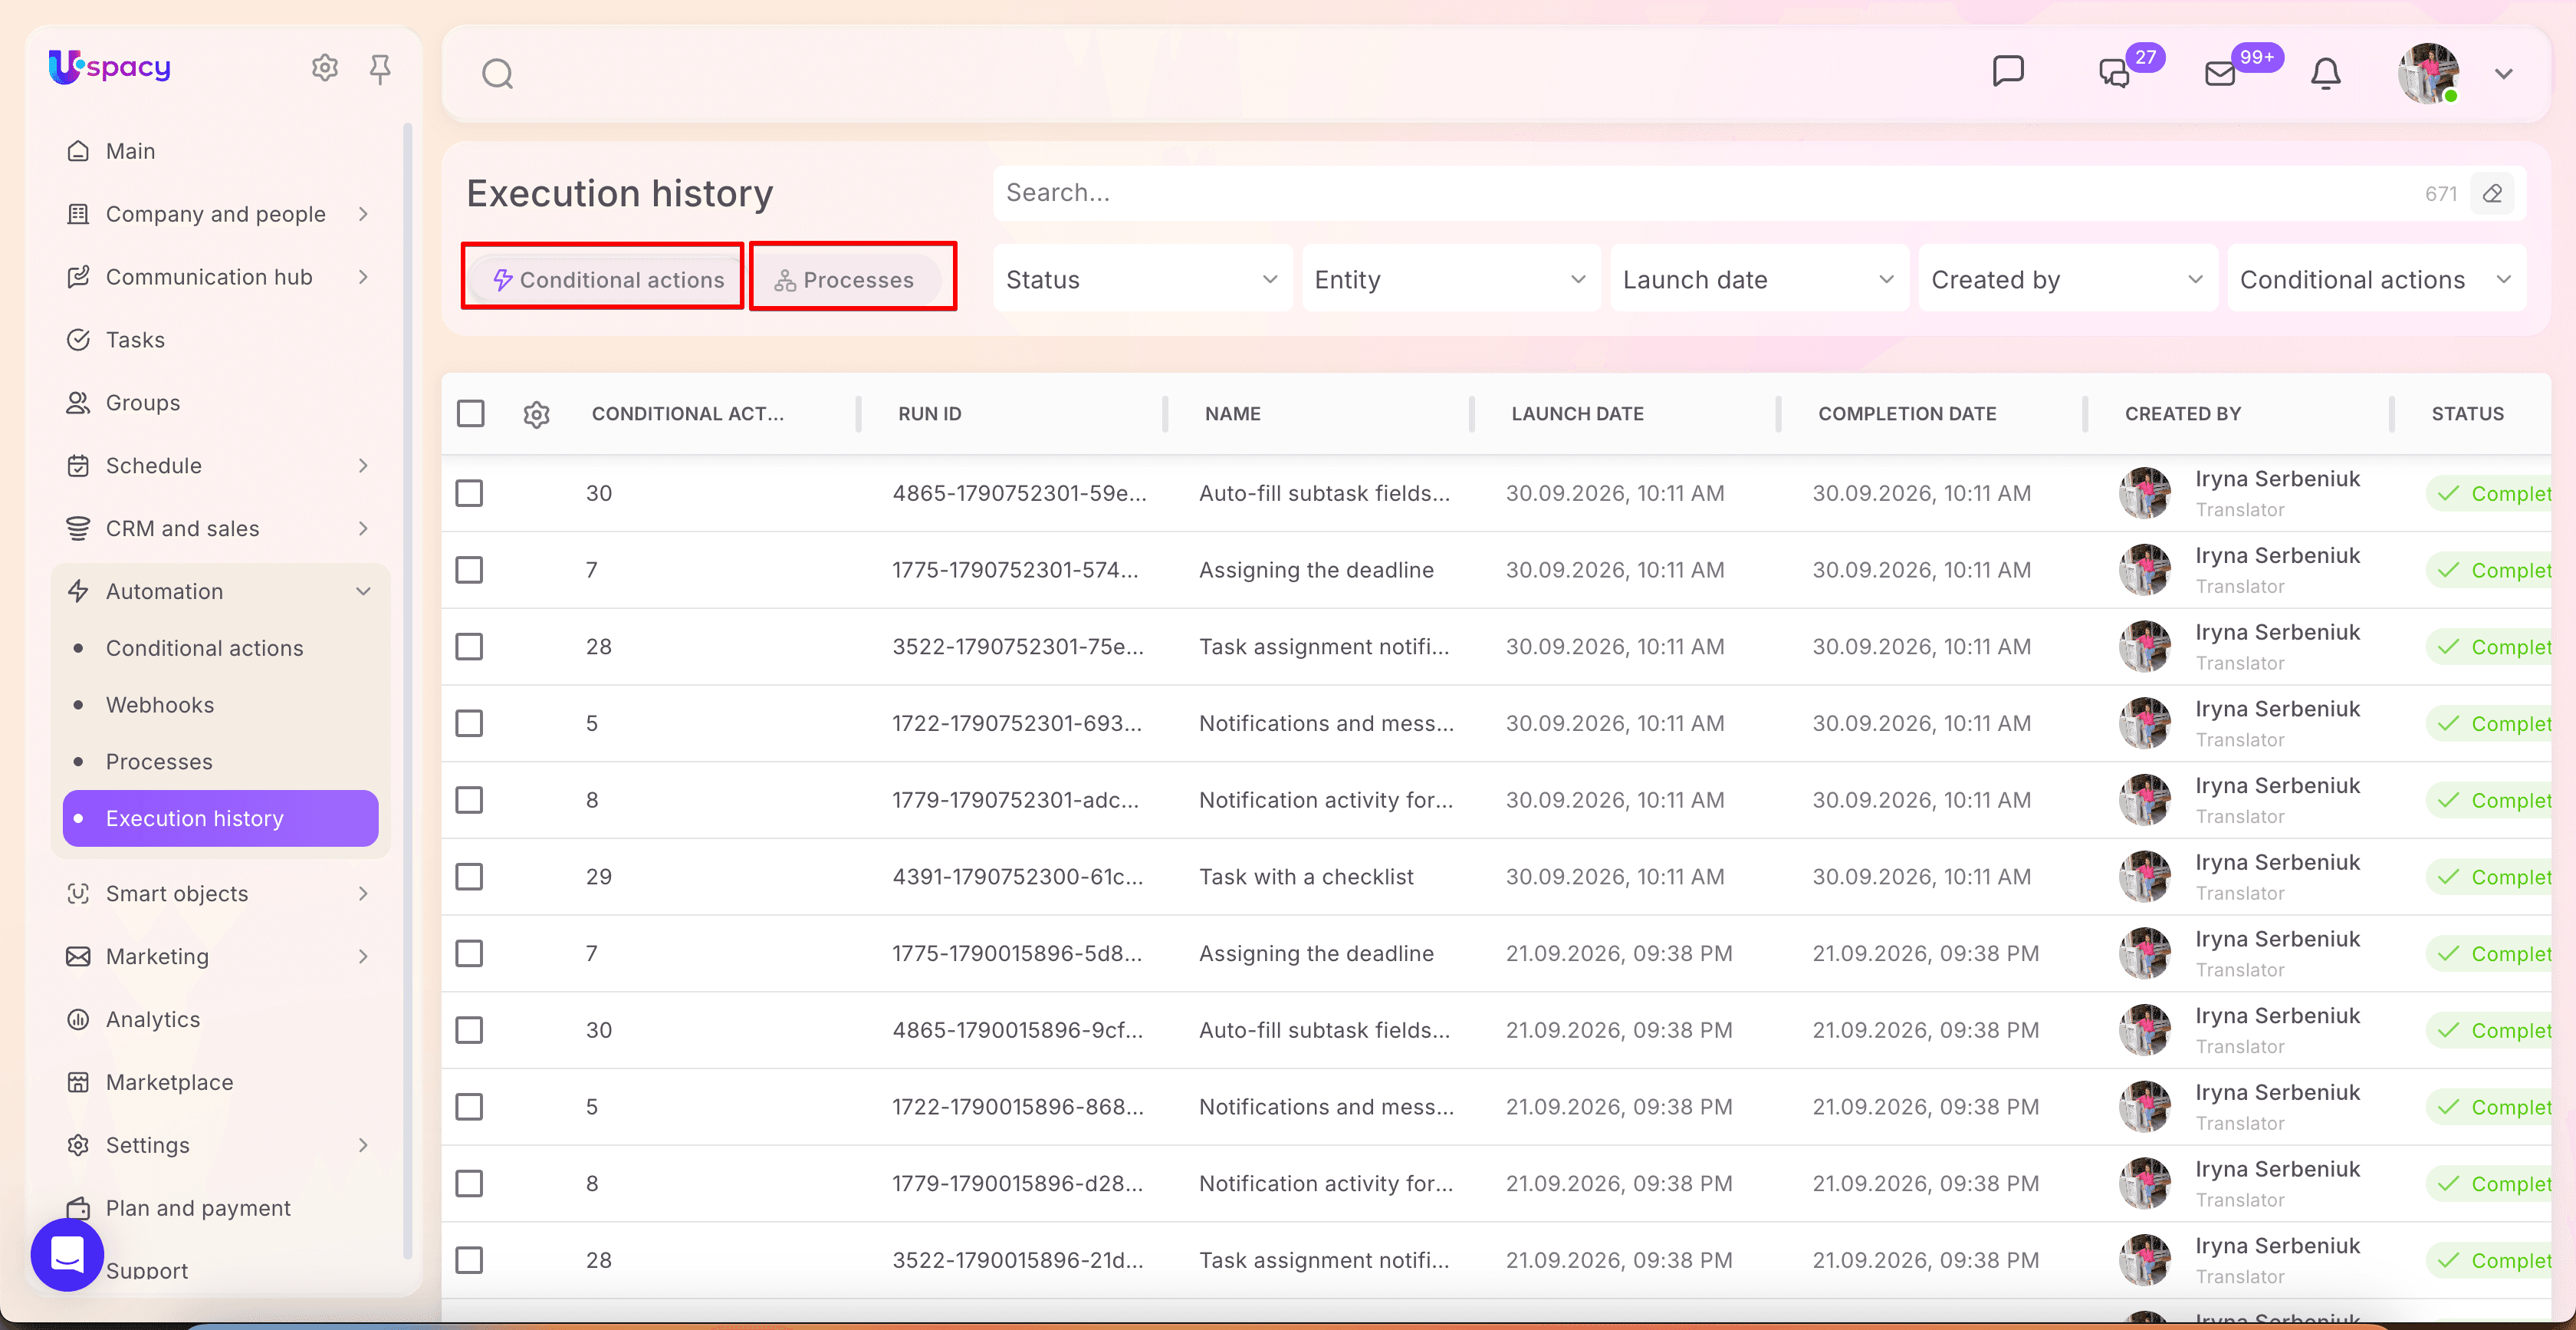This screenshot has width=2576, height=1330.
Task: Pin the sidebar with the pin icon
Action: [380, 68]
